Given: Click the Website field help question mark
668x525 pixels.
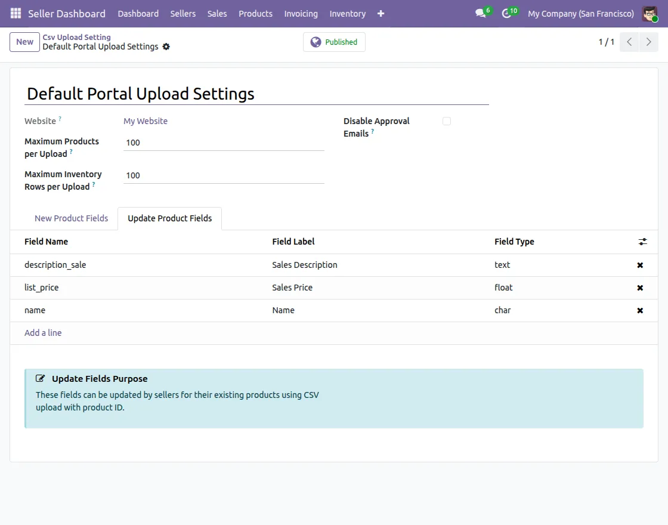Looking at the screenshot, I should coord(60,119).
